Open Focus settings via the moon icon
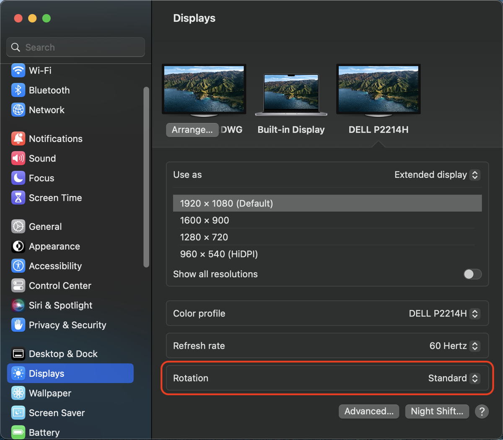 (18, 178)
